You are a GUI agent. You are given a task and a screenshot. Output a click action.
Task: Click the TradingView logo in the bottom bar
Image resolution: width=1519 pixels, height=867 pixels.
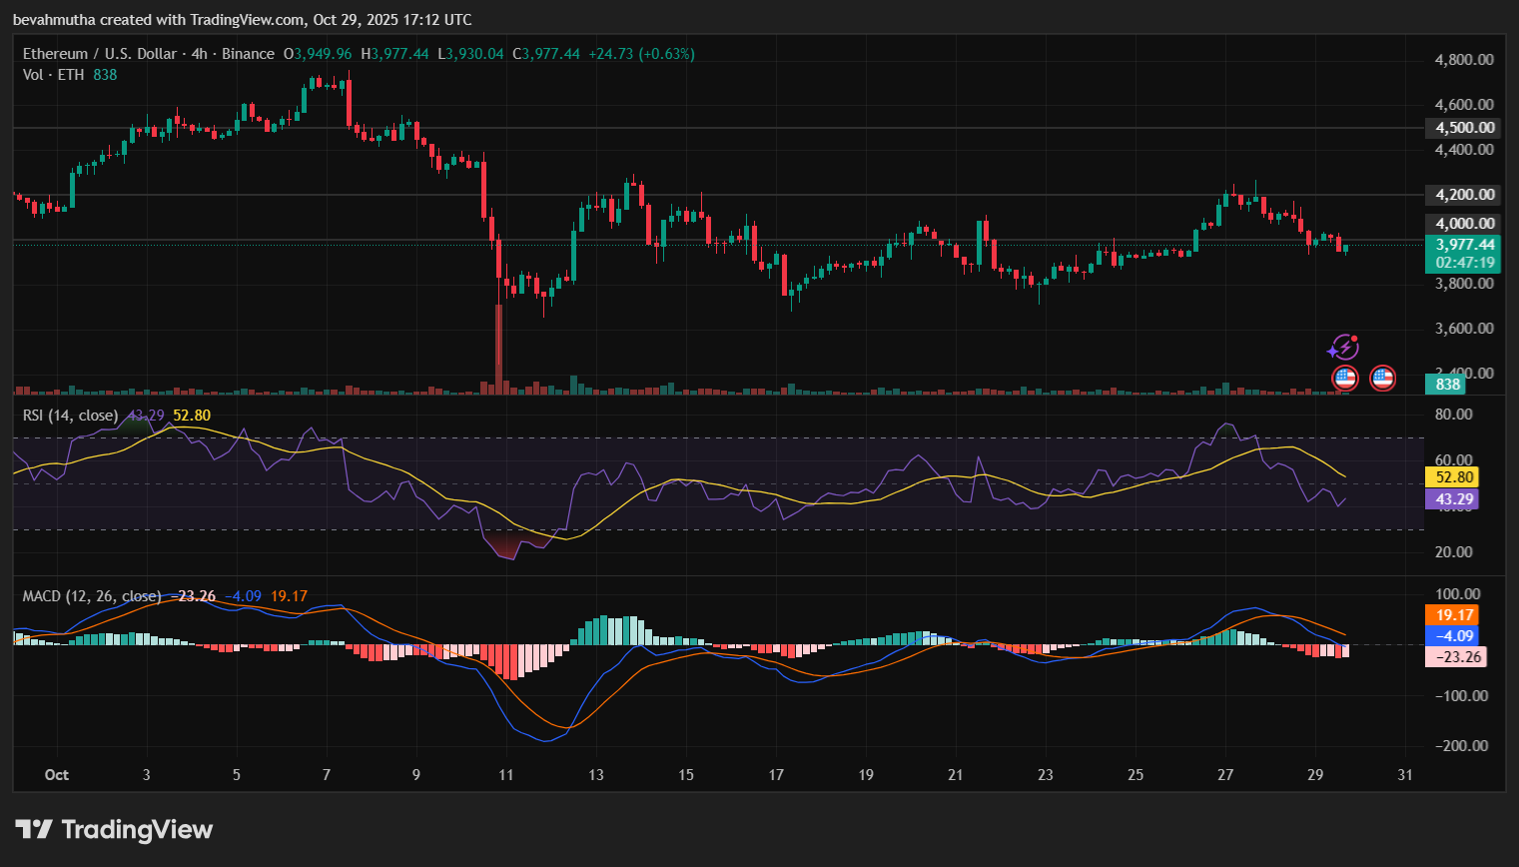coord(112,829)
